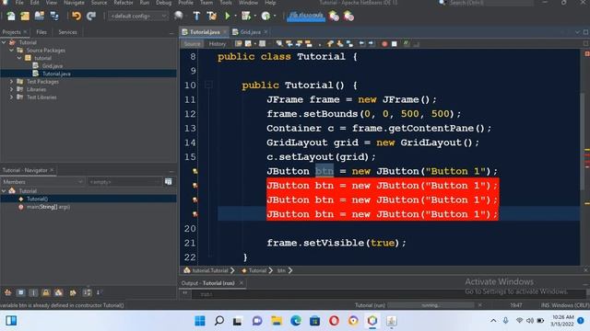Click the Save All toolbar icon
Viewport: 590px width, 331px height.
(x=54, y=17)
